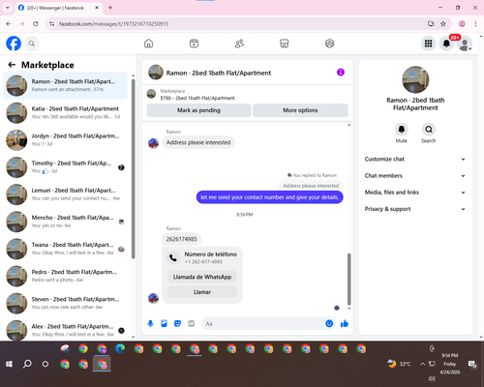Click More options button
This screenshot has width=484, height=387.
pyautogui.click(x=300, y=110)
